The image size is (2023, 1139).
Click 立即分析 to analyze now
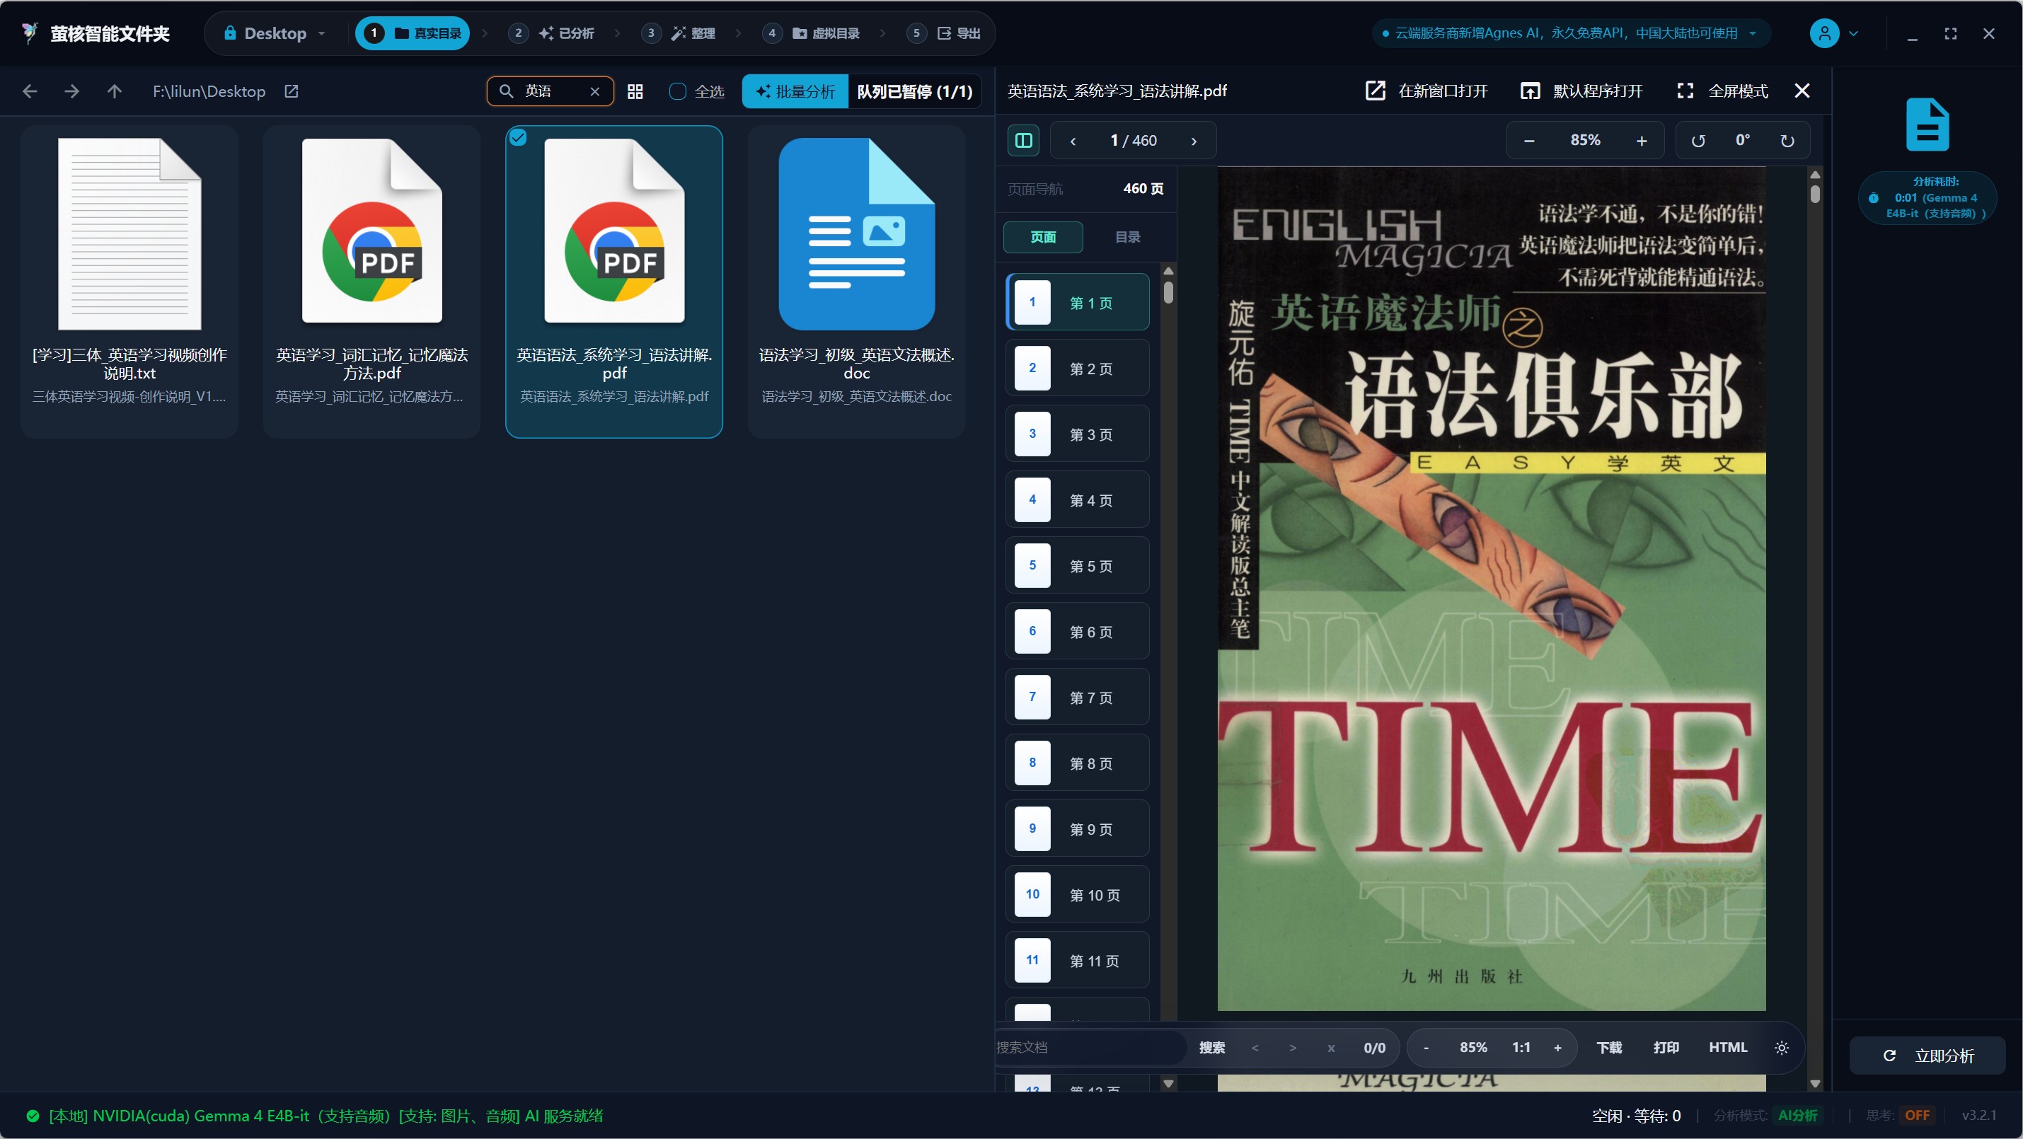click(1928, 1056)
